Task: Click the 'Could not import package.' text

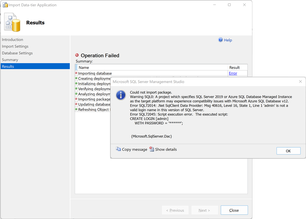Action: point(151,92)
